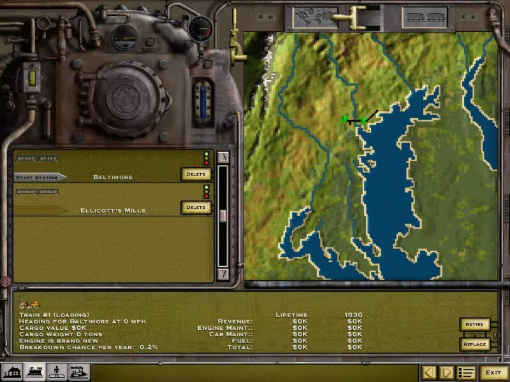Delete the Baltimore stop

coord(196,174)
